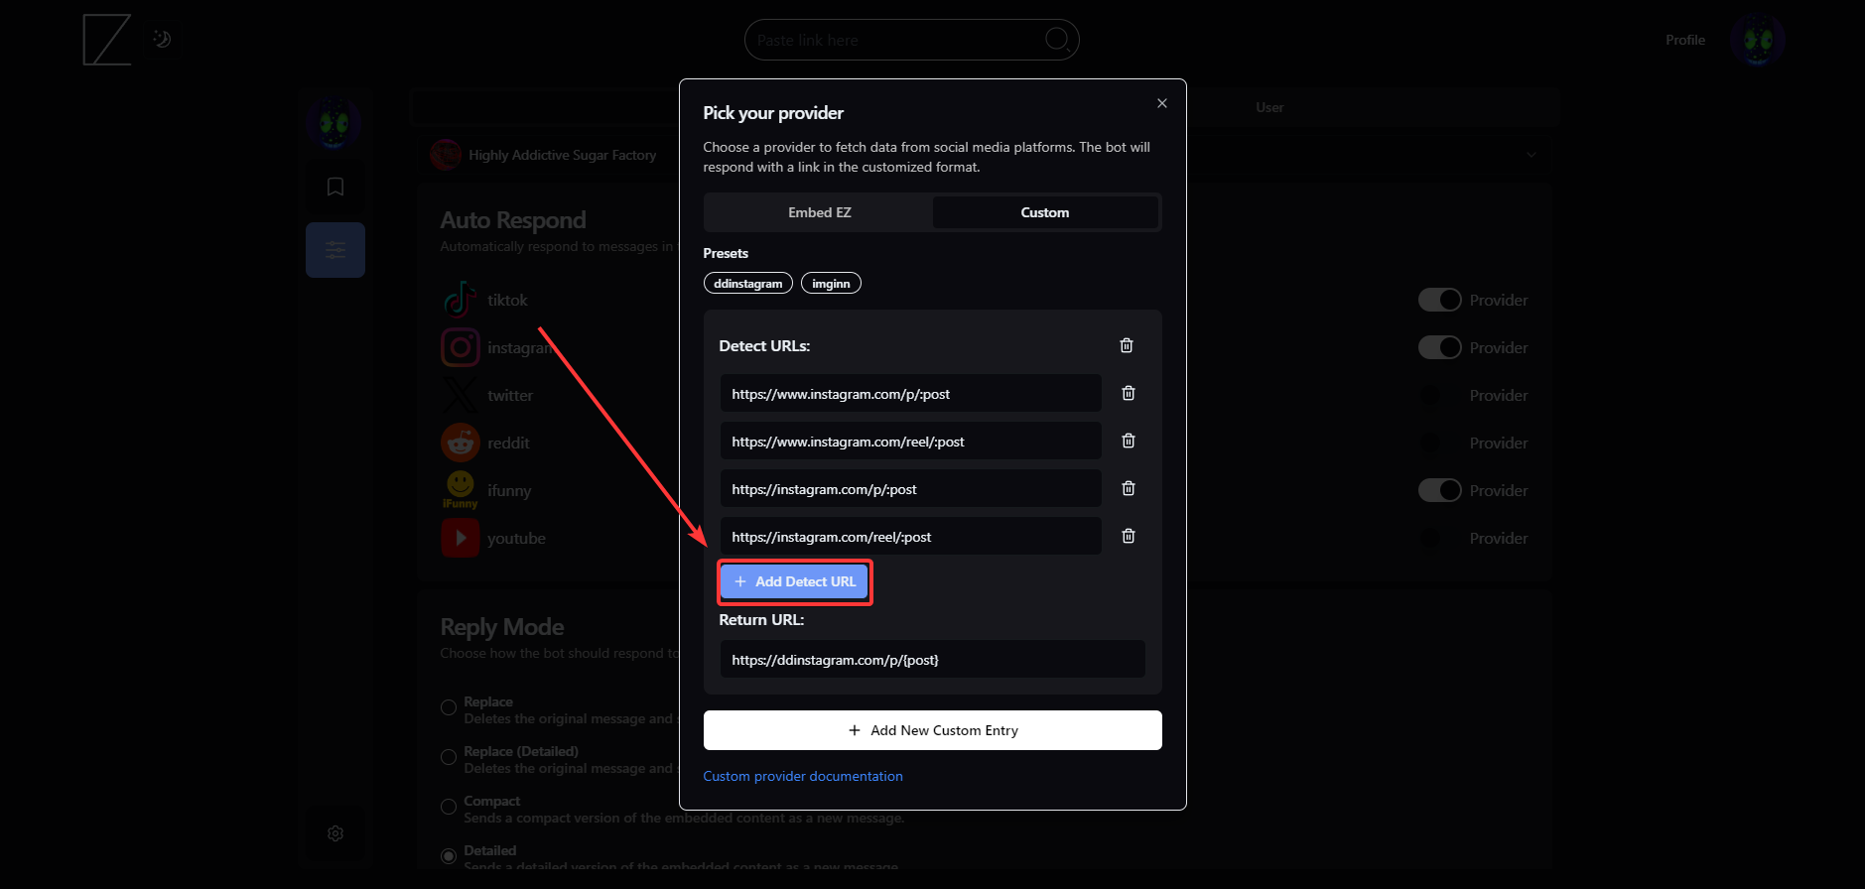Close the Pick your provider dialog

pos(1161,103)
